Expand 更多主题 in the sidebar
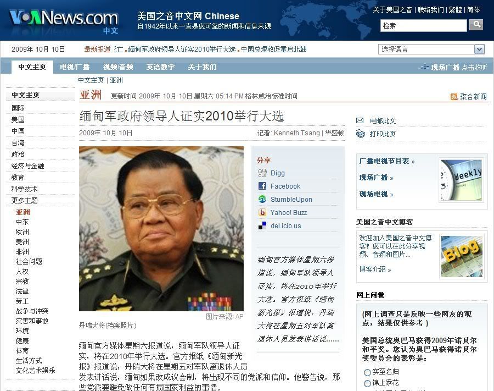Viewport: 494px width, 391px height. coord(25,200)
